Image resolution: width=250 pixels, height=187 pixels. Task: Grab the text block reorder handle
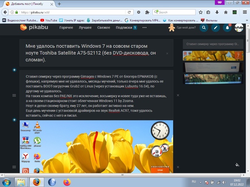14,95
